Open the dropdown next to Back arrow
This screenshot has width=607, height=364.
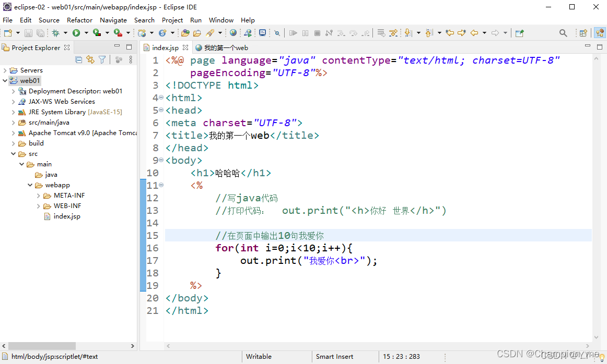click(484, 33)
